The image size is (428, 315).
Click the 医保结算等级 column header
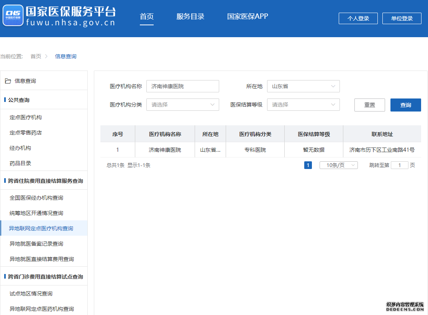tap(314, 134)
